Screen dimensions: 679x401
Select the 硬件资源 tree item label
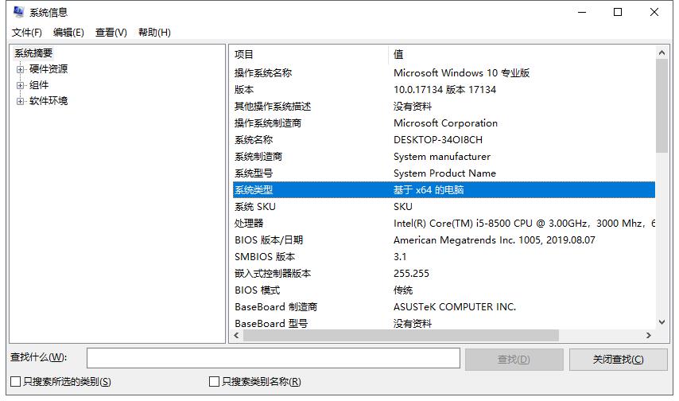(48, 69)
